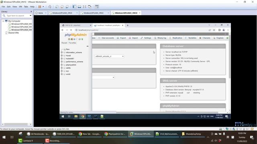This screenshot has width=257, height=144.
Task: Open the Export tab
Action: tap(121, 38)
